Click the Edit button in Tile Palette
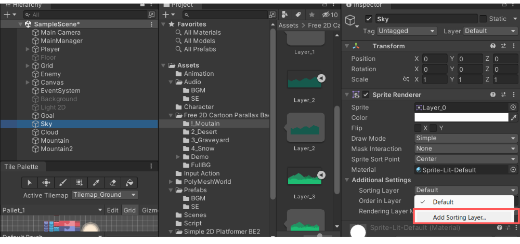 point(112,210)
